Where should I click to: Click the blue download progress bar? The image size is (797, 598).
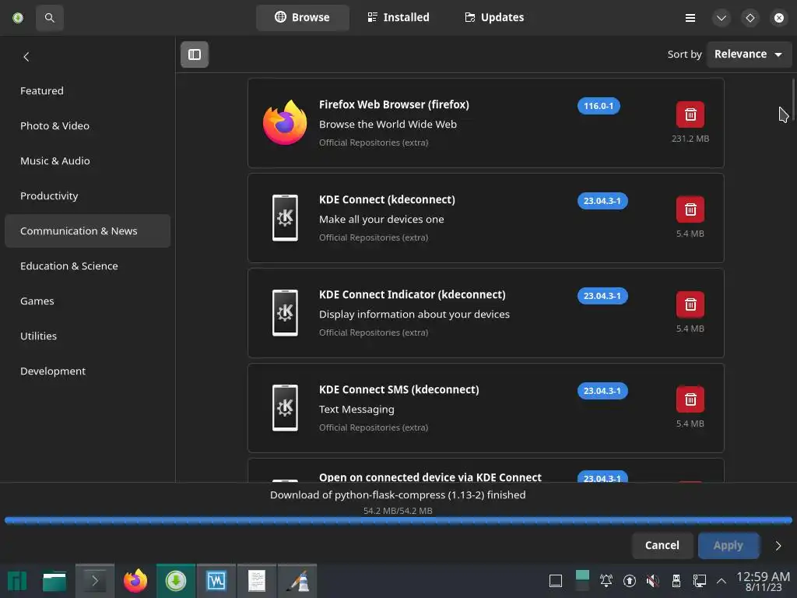click(x=398, y=520)
